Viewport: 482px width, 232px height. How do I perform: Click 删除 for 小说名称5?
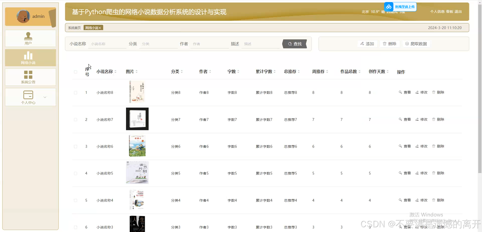pos(438,173)
